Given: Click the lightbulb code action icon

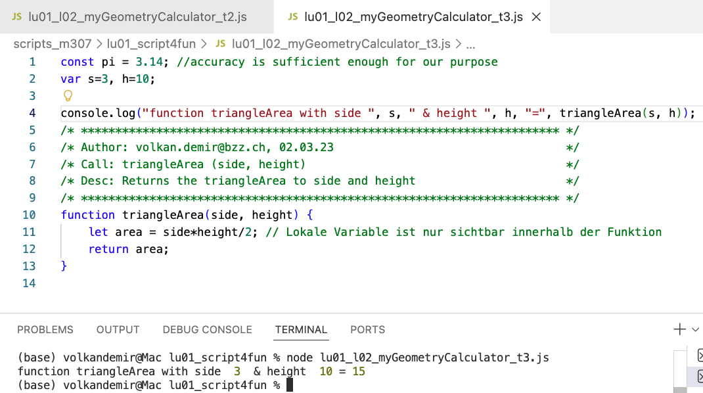Looking at the screenshot, I should [x=67, y=97].
